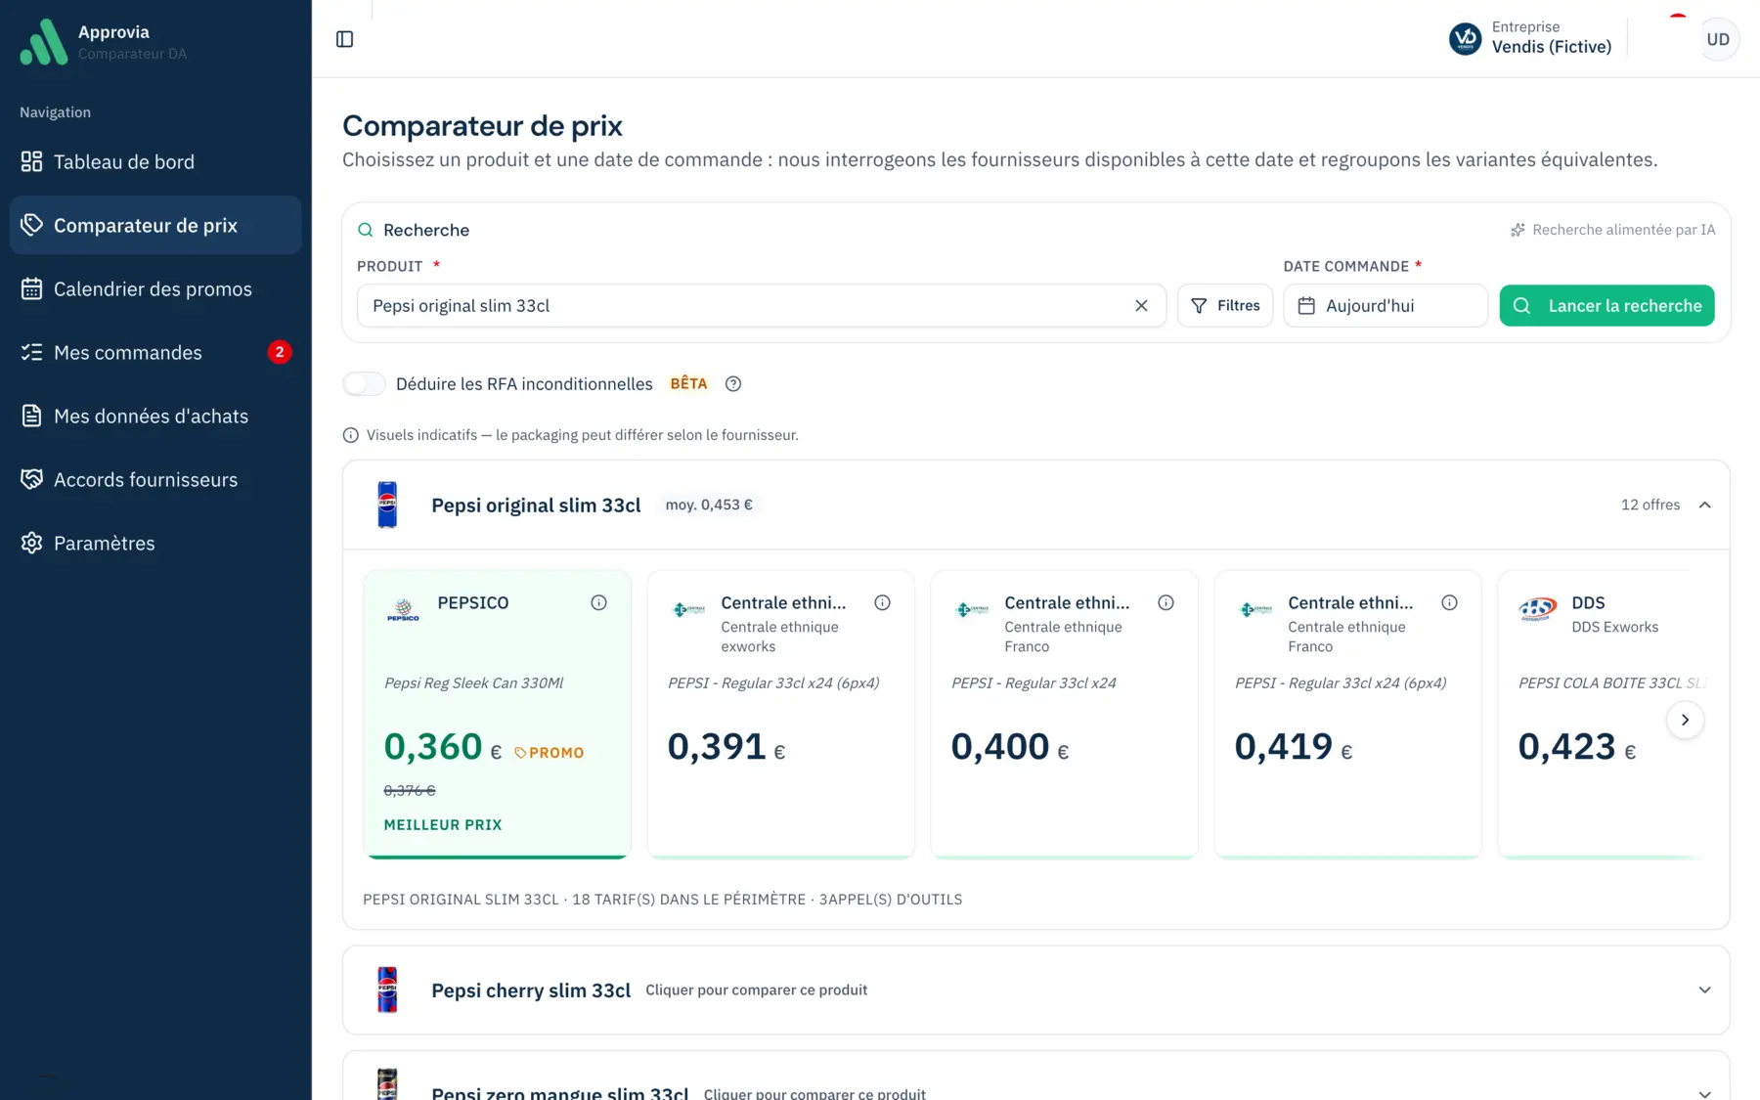Click info icon beside Visuels indicatifs
This screenshot has width=1760, height=1100.
[350, 435]
